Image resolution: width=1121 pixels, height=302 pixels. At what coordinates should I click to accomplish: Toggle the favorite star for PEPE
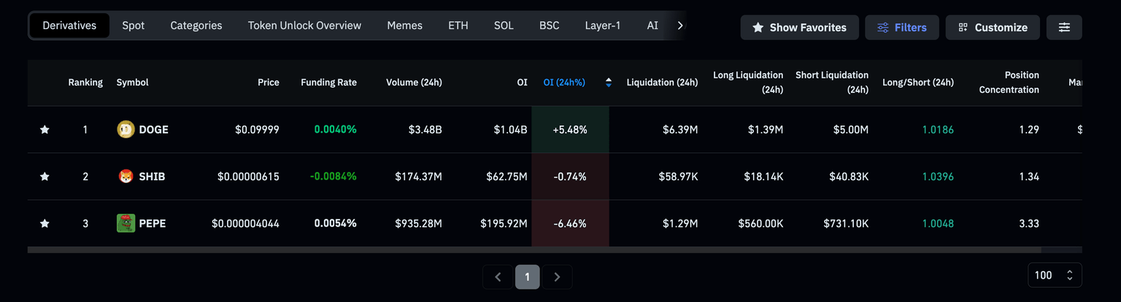pyautogui.click(x=45, y=223)
